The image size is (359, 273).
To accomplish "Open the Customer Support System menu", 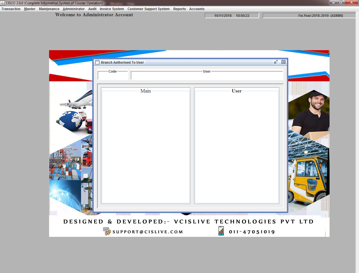I will pyautogui.click(x=148, y=9).
